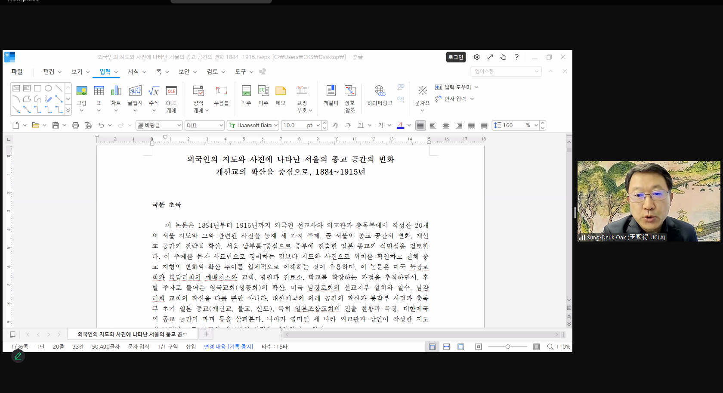Select the ellipse drawing shape
Image resolution: width=723 pixels, height=393 pixels.
point(48,88)
